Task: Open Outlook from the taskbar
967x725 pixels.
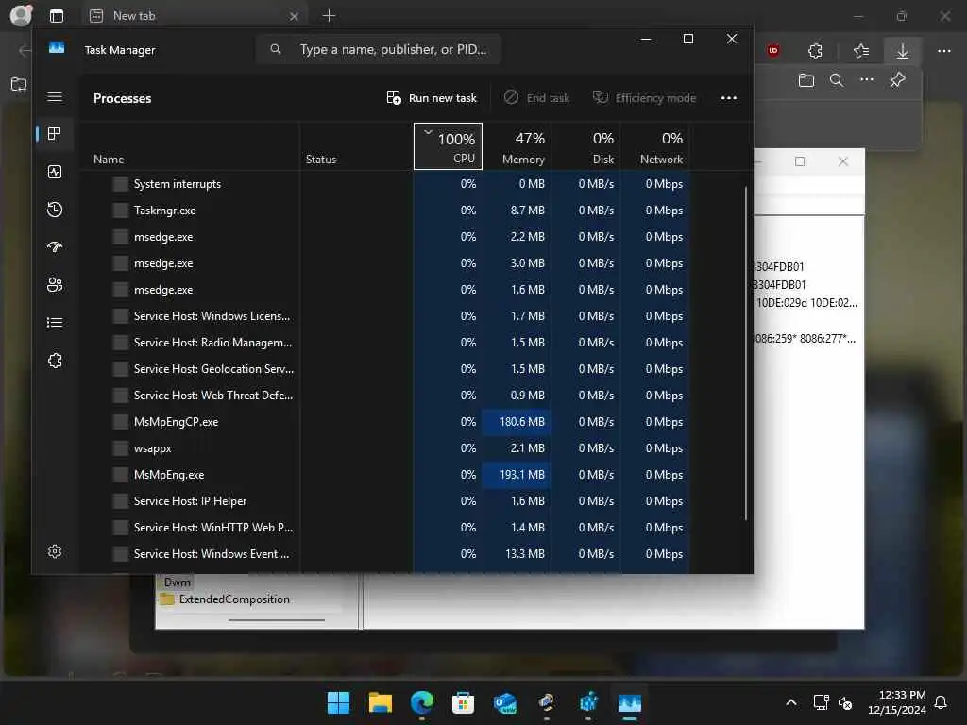Action: click(x=505, y=702)
